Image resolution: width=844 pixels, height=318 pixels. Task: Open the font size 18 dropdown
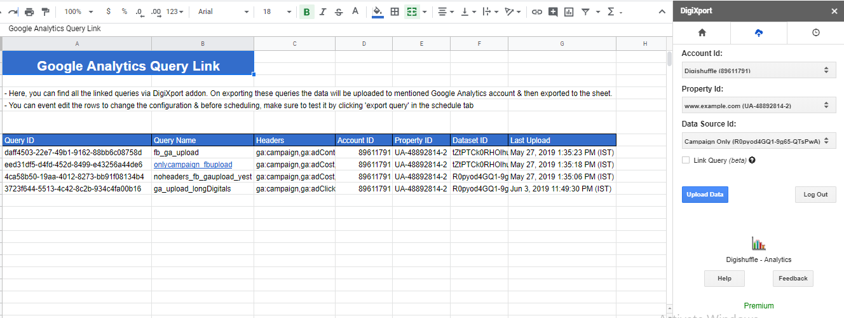277,11
